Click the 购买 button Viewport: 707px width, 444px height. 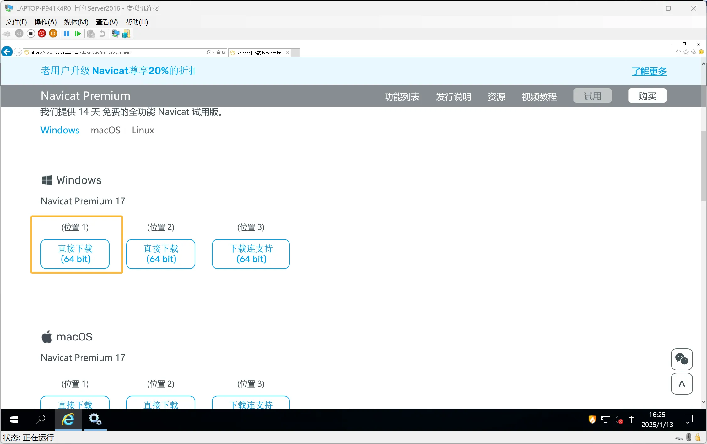click(x=647, y=96)
